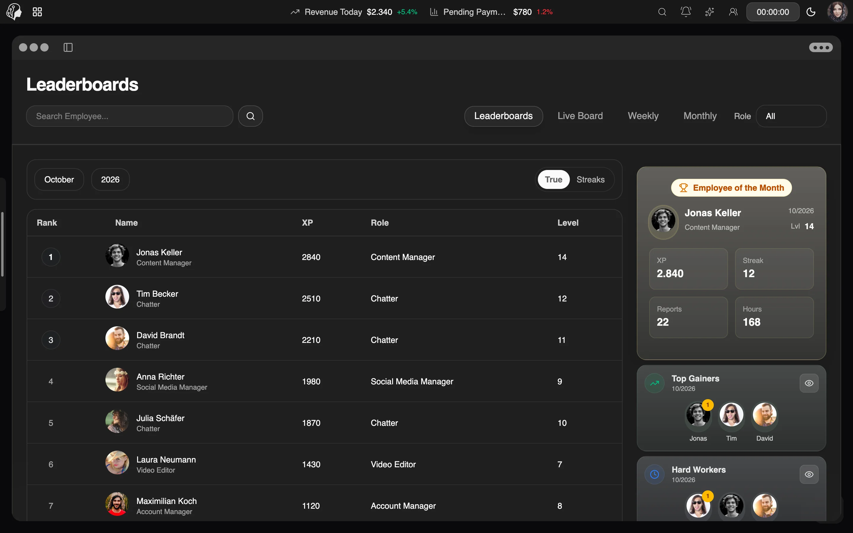Image resolution: width=853 pixels, height=533 pixels.
Task: Click the 00:00:00 timer button
Action: pyautogui.click(x=773, y=12)
